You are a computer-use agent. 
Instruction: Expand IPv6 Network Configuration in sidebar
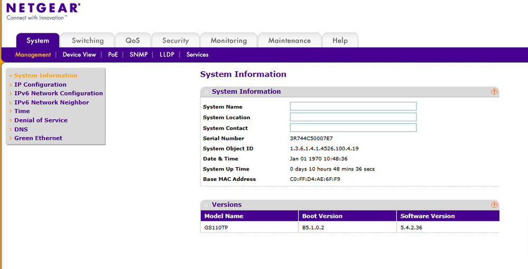pos(58,93)
